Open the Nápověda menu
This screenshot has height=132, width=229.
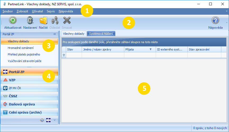pos(66,11)
